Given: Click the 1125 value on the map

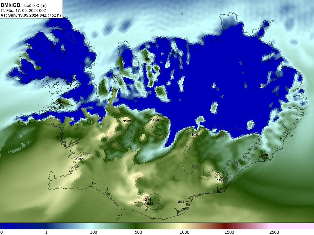Looking at the screenshot, I should click(x=127, y=121).
